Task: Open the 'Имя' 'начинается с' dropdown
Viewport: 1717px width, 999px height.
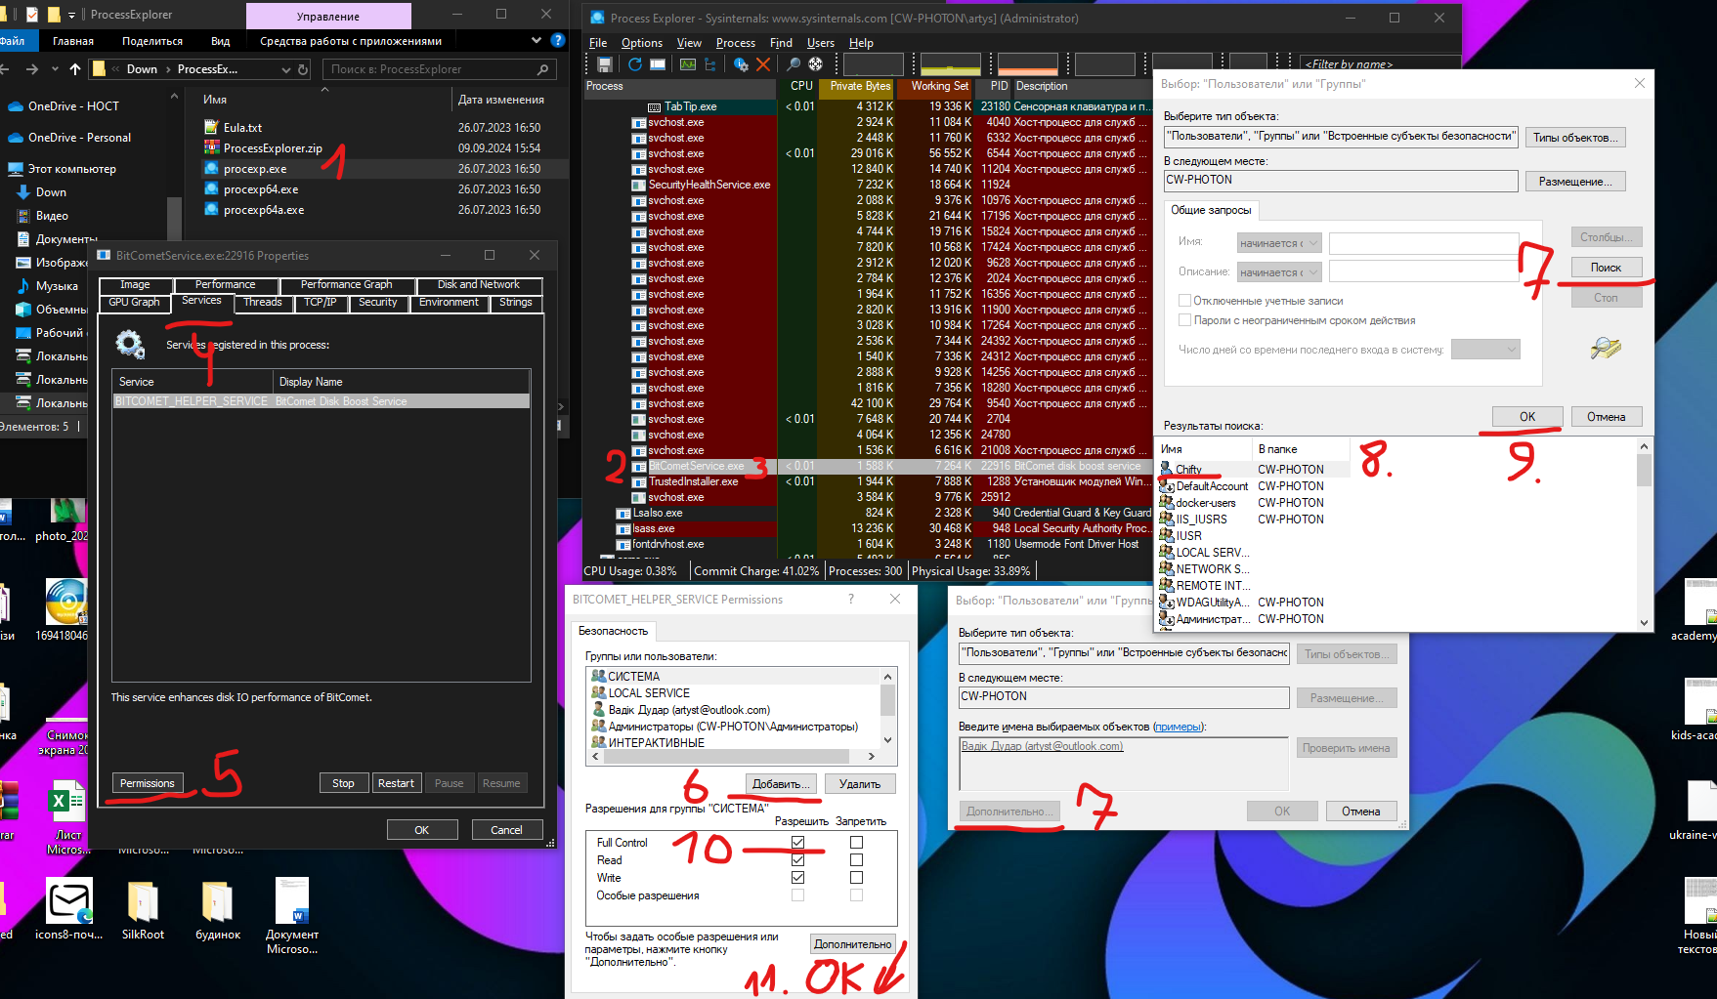Action: click(x=1279, y=243)
